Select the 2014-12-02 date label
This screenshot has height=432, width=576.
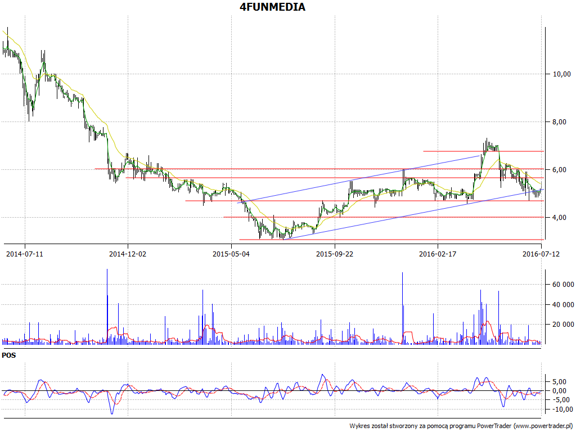[x=128, y=254]
